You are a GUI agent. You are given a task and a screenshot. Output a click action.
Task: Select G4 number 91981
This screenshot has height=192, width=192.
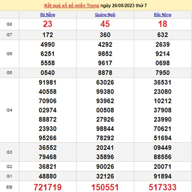pyautogui.click(x=48, y=83)
